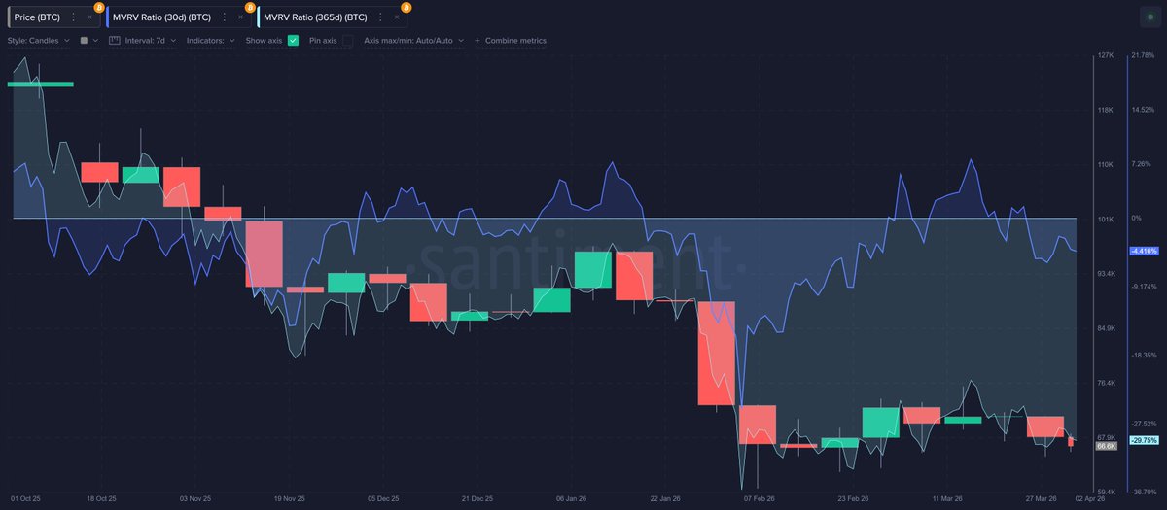The height and width of the screenshot is (510, 1167).
Task: Click the 66.6K current price axis label
Action: pos(1106,446)
